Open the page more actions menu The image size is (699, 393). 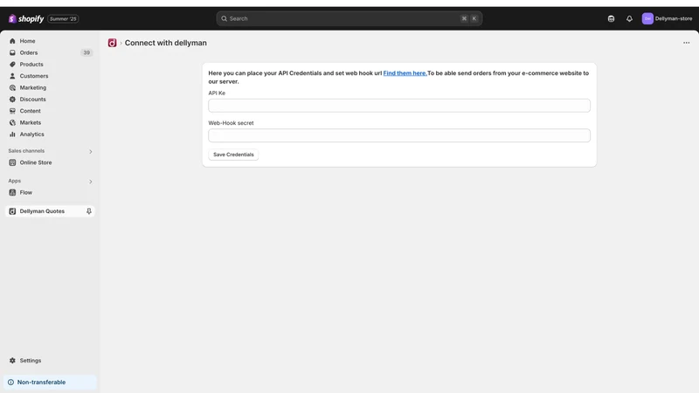coord(686,43)
